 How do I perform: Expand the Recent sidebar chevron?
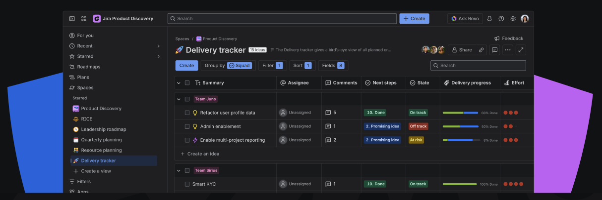point(159,46)
